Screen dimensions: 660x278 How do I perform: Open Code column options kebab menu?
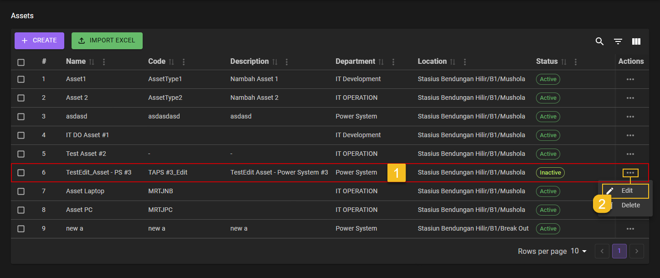(184, 62)
